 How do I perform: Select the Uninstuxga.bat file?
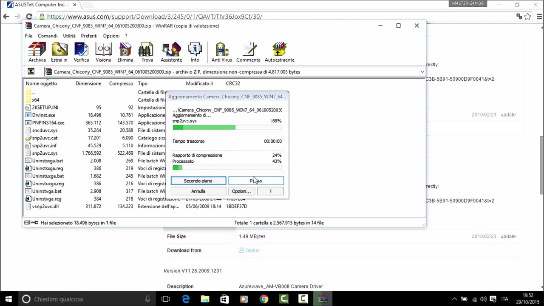(x=48, y=176)
